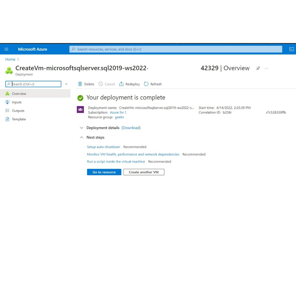
Task: Pin this deployment overview to dashboard
Action: click(258, 68)
